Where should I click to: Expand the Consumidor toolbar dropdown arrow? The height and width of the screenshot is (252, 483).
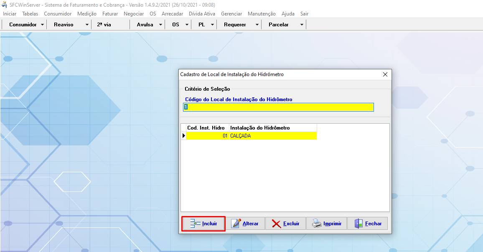[43, 25]
